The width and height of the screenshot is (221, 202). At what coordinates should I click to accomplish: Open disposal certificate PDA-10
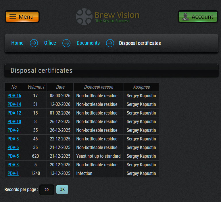coord(14,122)
